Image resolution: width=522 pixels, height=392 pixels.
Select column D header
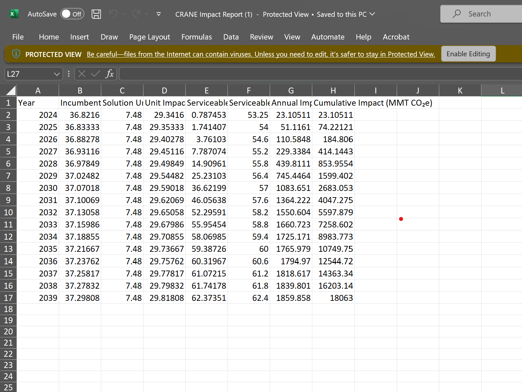(164, 91)
